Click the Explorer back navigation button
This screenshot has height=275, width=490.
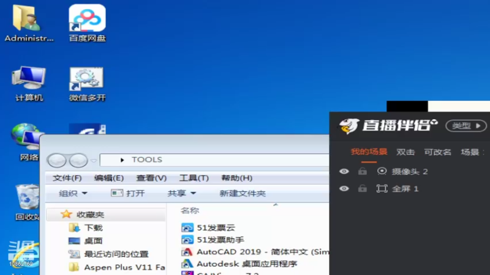(x=57, y=161)
